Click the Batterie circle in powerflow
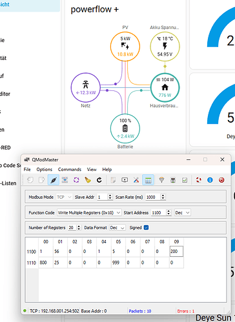 pos(125,128)
